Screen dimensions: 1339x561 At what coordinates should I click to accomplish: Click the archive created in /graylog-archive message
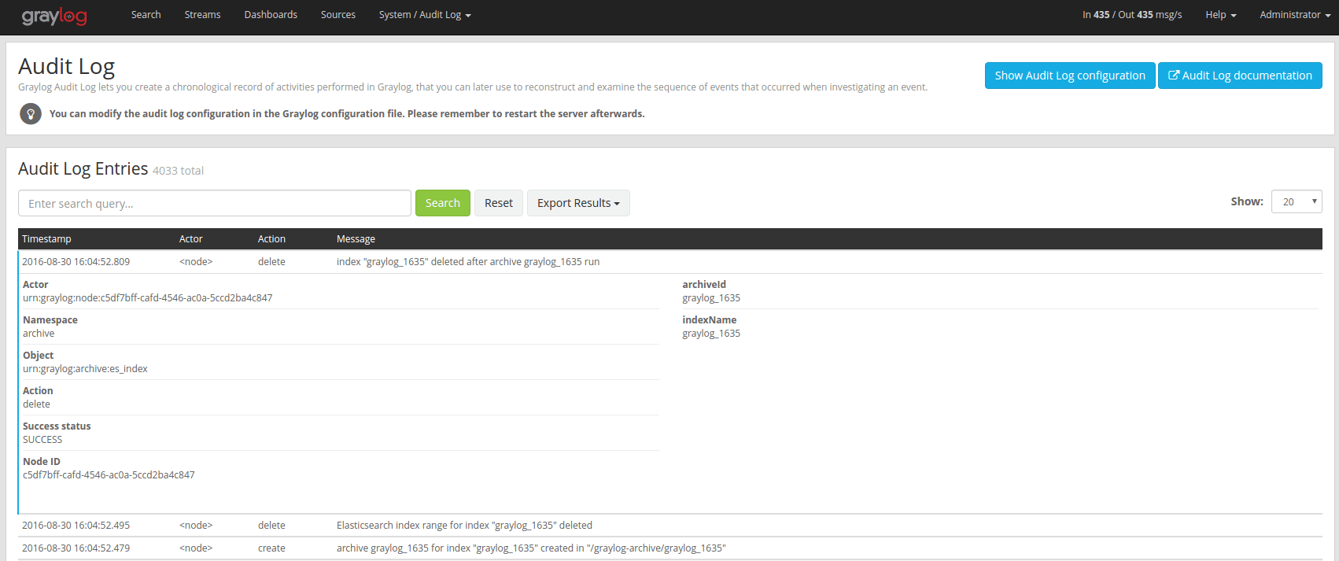(531, 548)
